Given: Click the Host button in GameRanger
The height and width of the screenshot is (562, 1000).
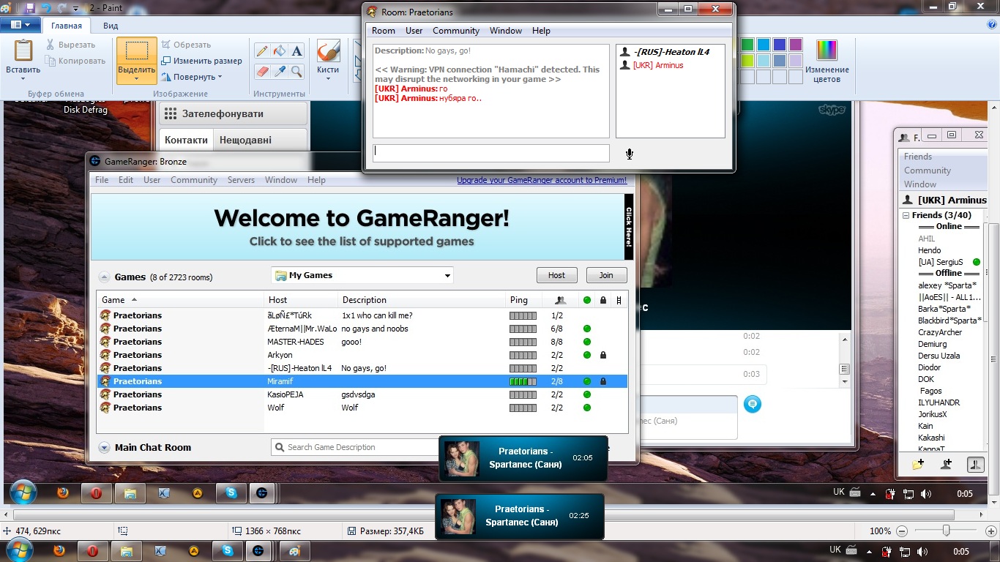Looking at the screenshot, I should pyautogui.click(x=556, y=275).
